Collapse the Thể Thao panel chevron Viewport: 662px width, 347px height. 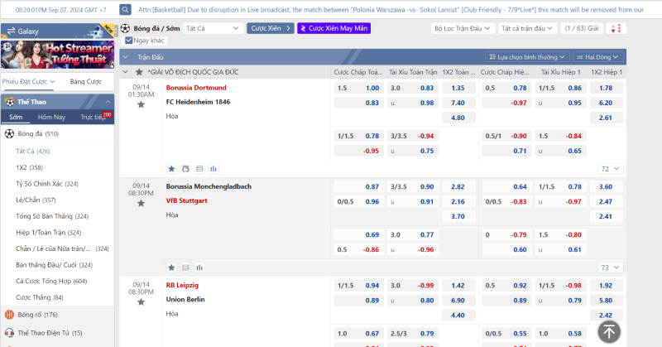coord(108,102)
